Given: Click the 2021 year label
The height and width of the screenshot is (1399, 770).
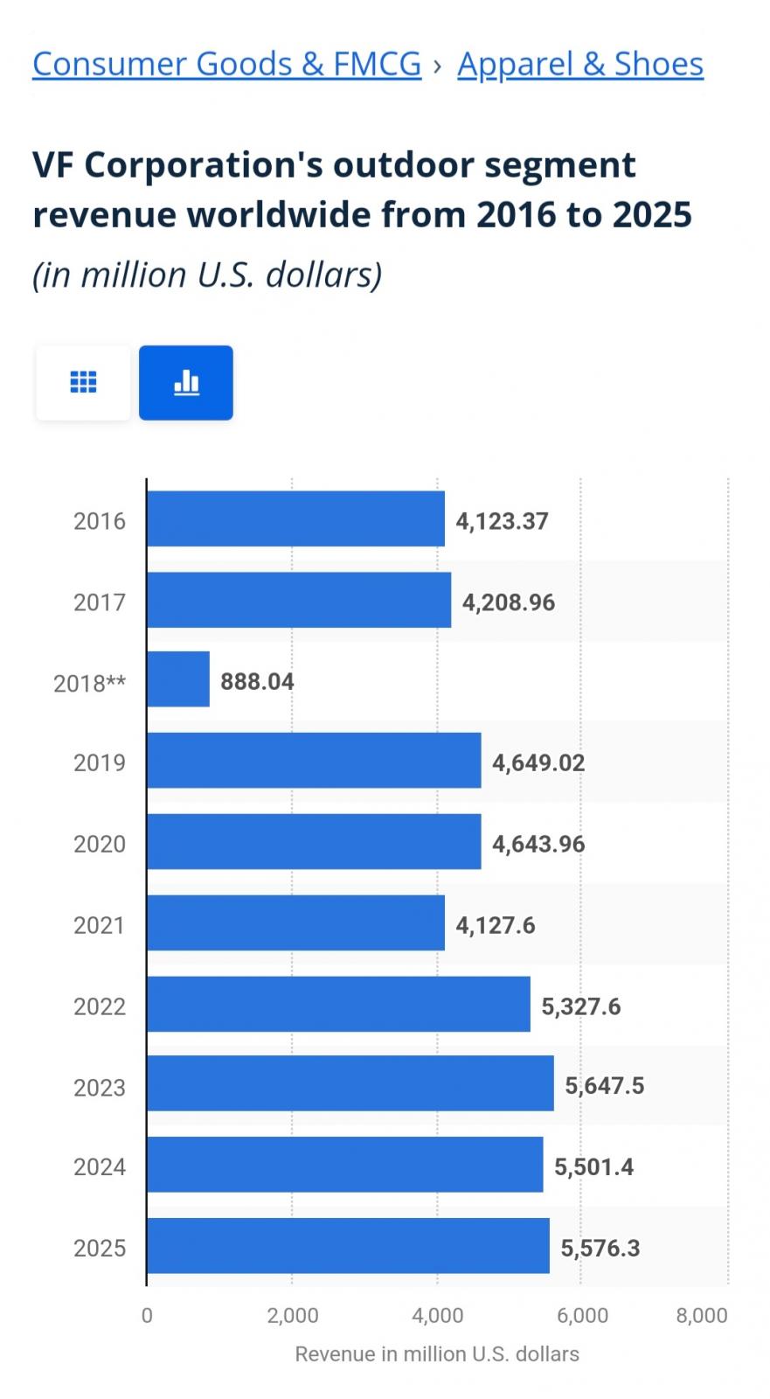Looking at the screenshot, I should [100, 925].
